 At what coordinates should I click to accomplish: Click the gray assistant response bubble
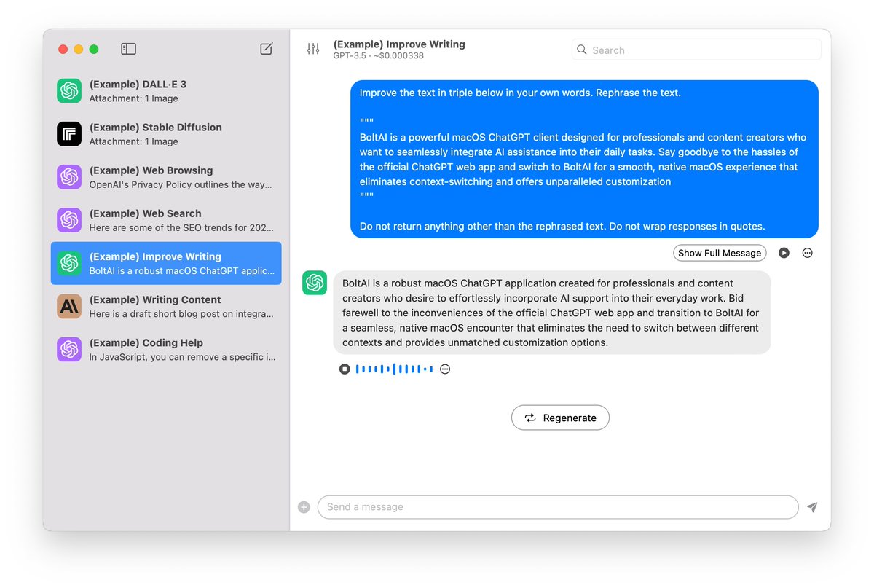[x=552, y=313]
